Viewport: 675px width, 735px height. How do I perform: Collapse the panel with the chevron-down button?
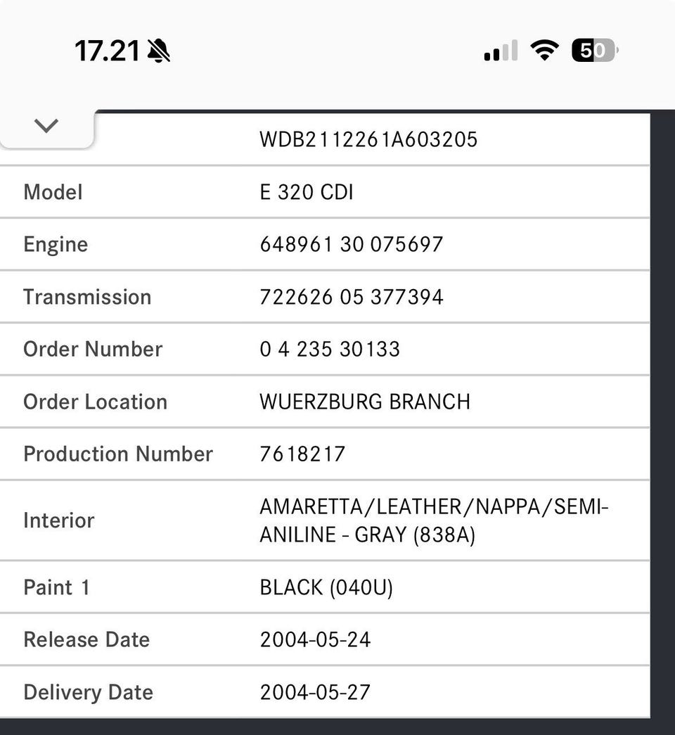46,127
